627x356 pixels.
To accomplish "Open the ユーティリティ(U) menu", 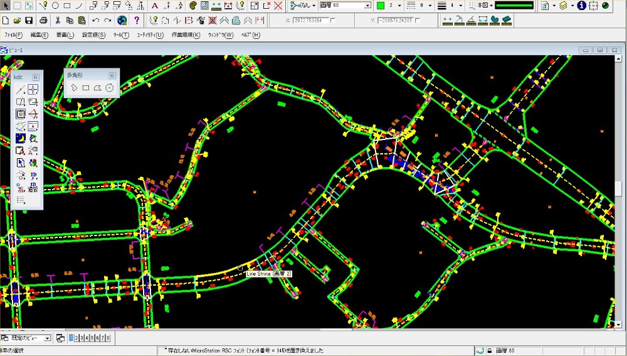I will (150, 35).
